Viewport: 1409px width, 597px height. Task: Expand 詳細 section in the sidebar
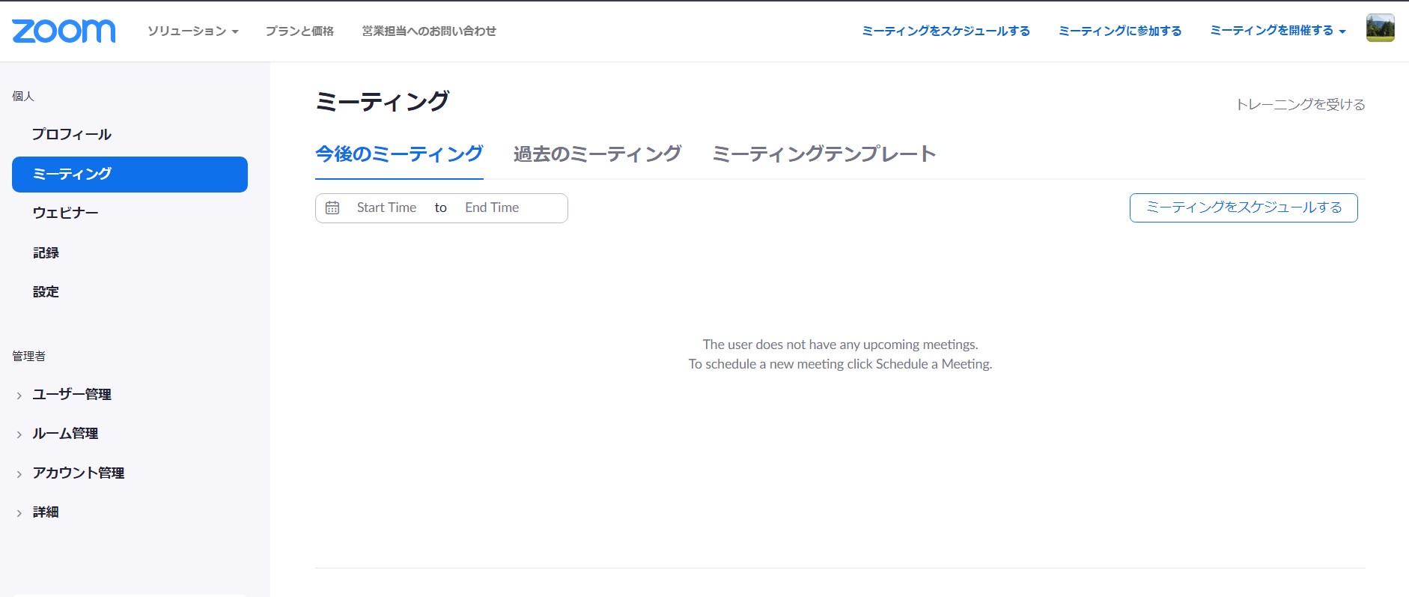[x=45, y=512]
